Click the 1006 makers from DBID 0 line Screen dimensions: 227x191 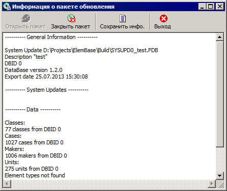pos(36,156)
